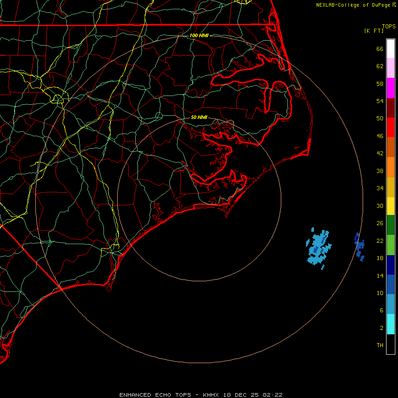Click the 100 NMI range ring label

[199, 35]
